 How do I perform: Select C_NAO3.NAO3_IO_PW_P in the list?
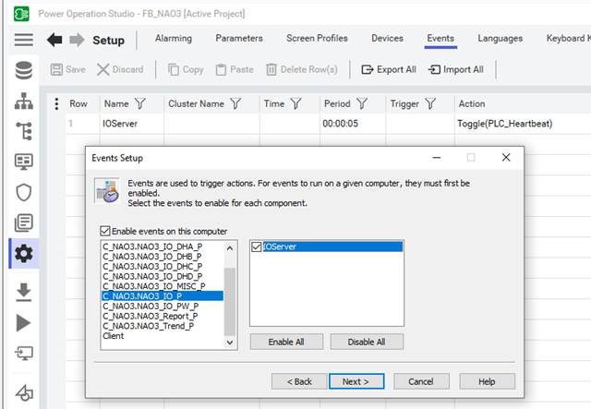163,306
